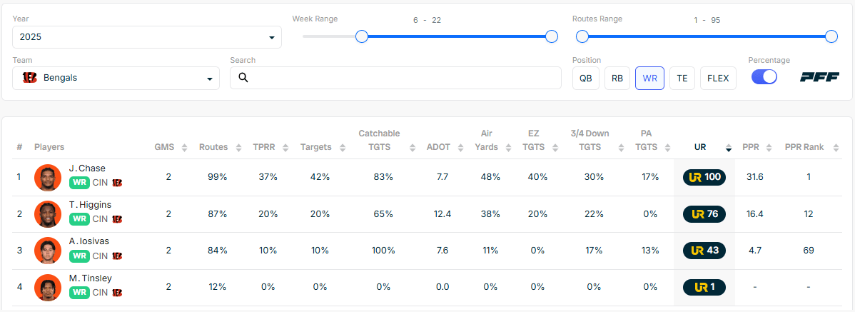Select the WR position filter
This screenshot has height=312, width=855.
coord(649,78)
